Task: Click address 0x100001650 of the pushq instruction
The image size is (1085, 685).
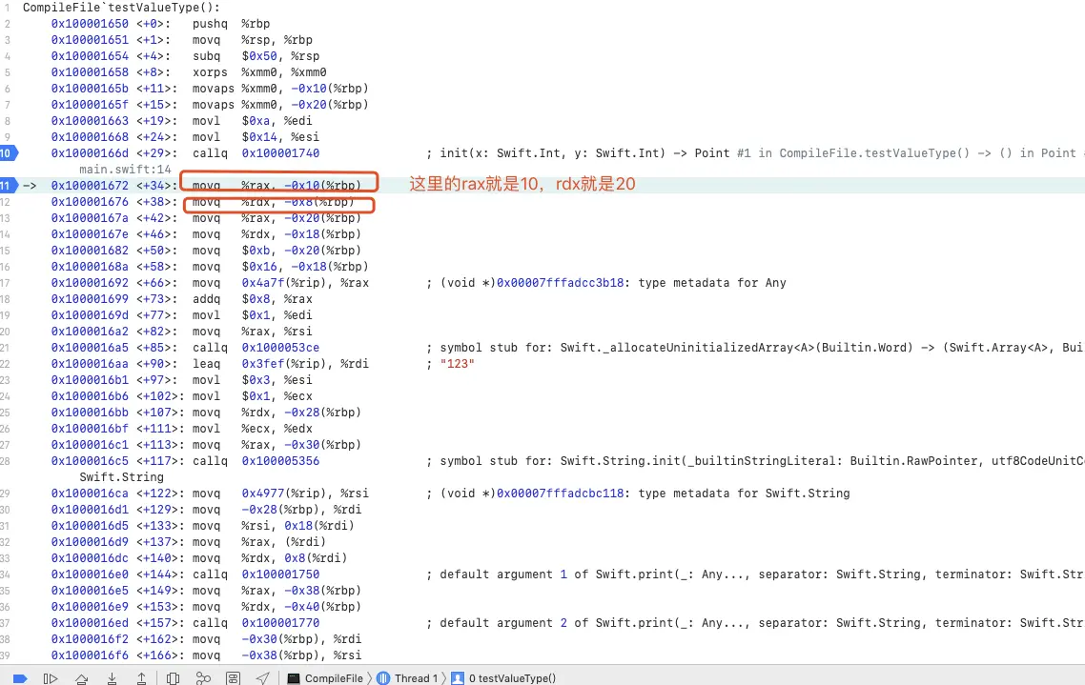Action: (90, 24)
